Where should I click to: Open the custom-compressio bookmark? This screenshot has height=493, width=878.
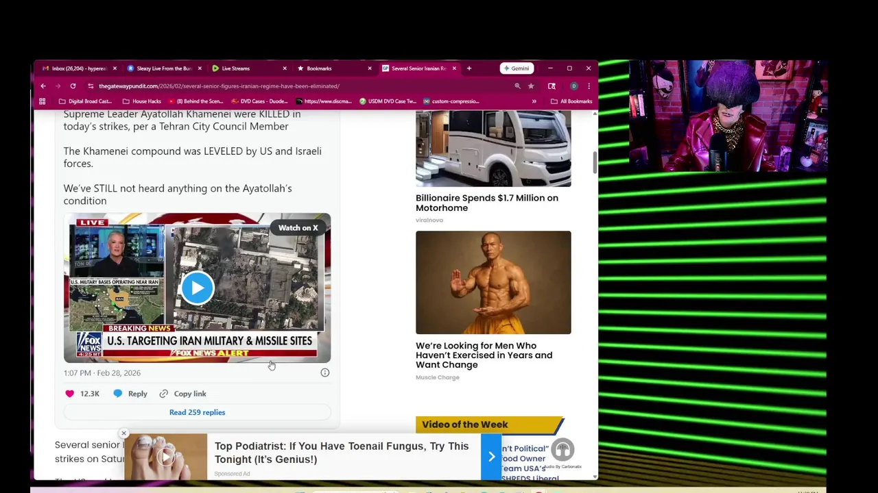451,101
